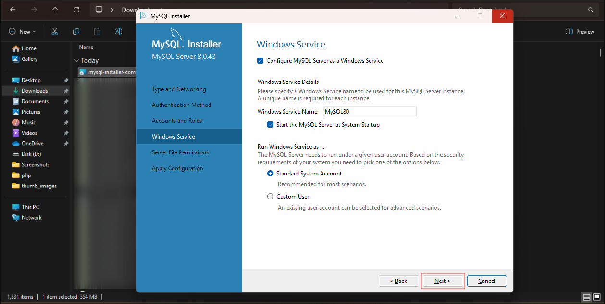Unpin Downloads using its pin icon
Screen dimensions: 605x304
(66, 91)
